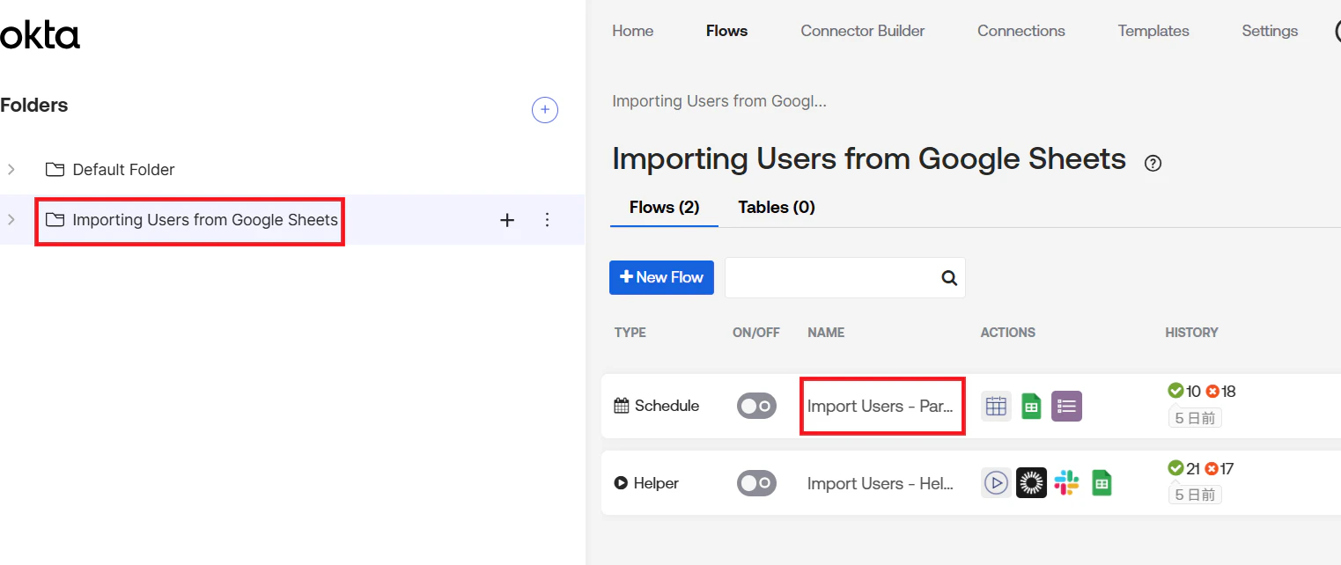
Task: Click the red failure count 18 icon
Action: click(1212, 391)
